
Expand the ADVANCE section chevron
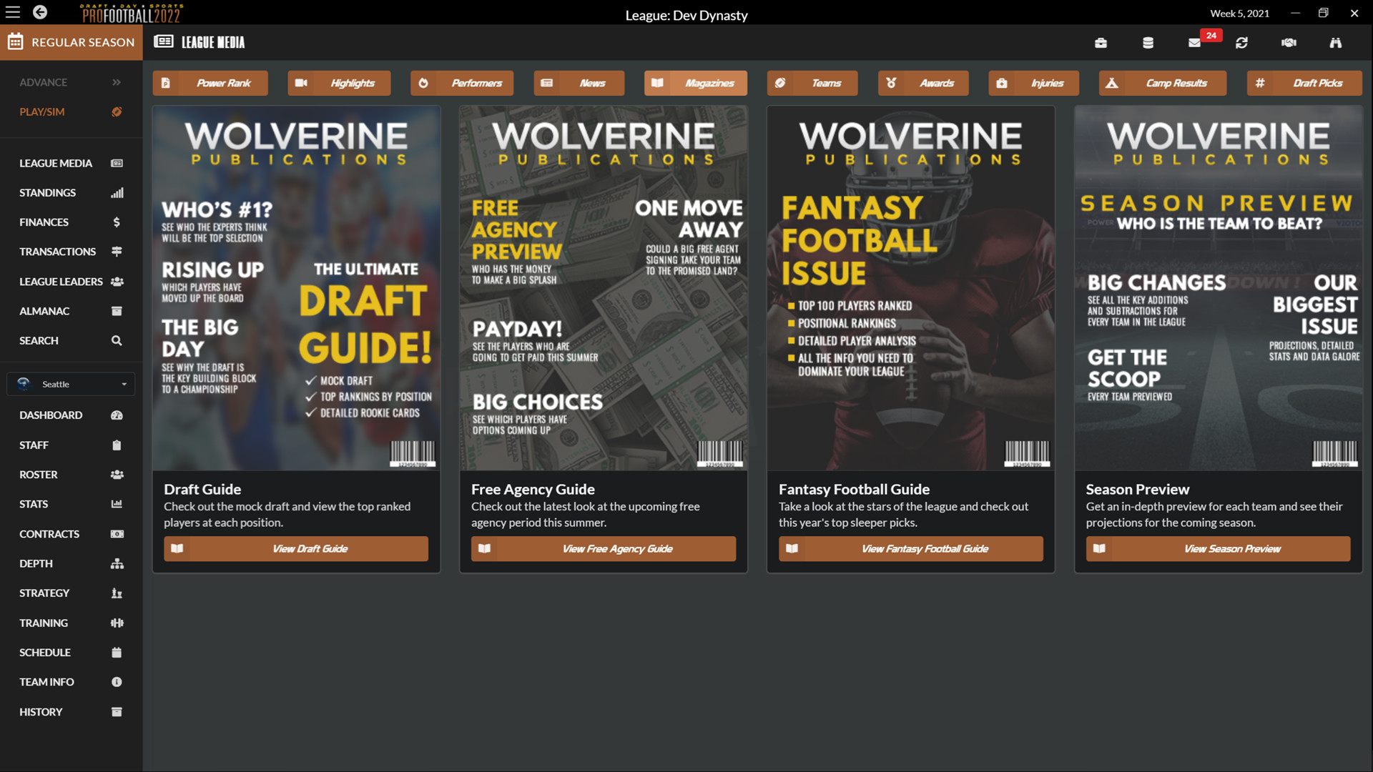click(117, 82)
